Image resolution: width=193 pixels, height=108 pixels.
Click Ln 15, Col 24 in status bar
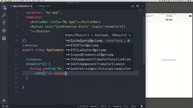83,106
